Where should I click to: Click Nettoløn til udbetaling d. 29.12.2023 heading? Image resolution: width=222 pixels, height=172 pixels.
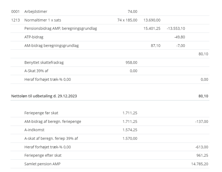coord(44,96)
